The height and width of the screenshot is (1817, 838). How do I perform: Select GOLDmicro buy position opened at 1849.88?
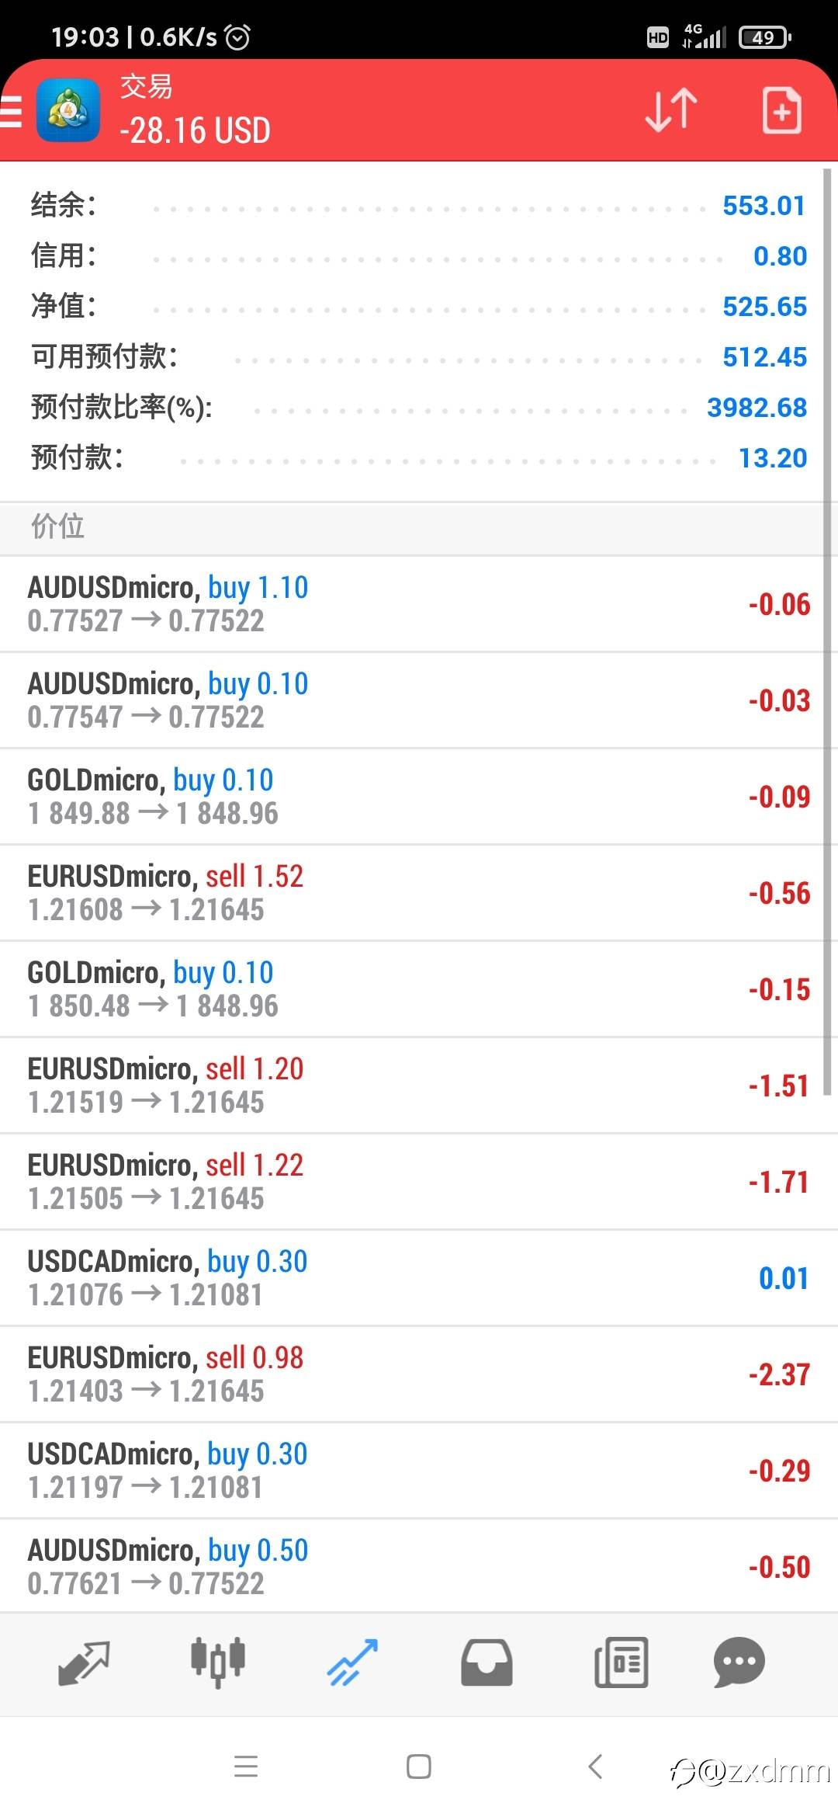pyautogui.click(x=411, y=797)
